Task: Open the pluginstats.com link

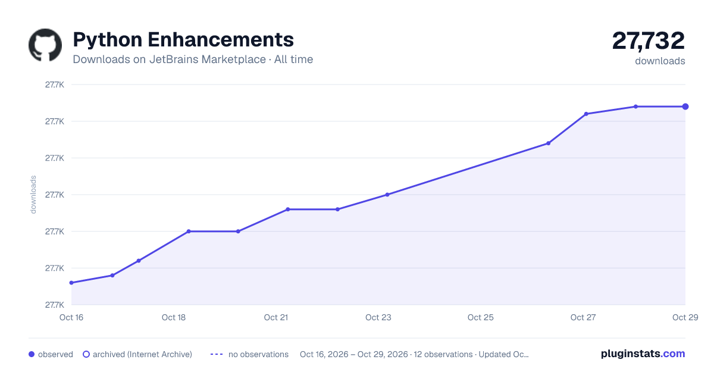Action: [x=643, y=354]
